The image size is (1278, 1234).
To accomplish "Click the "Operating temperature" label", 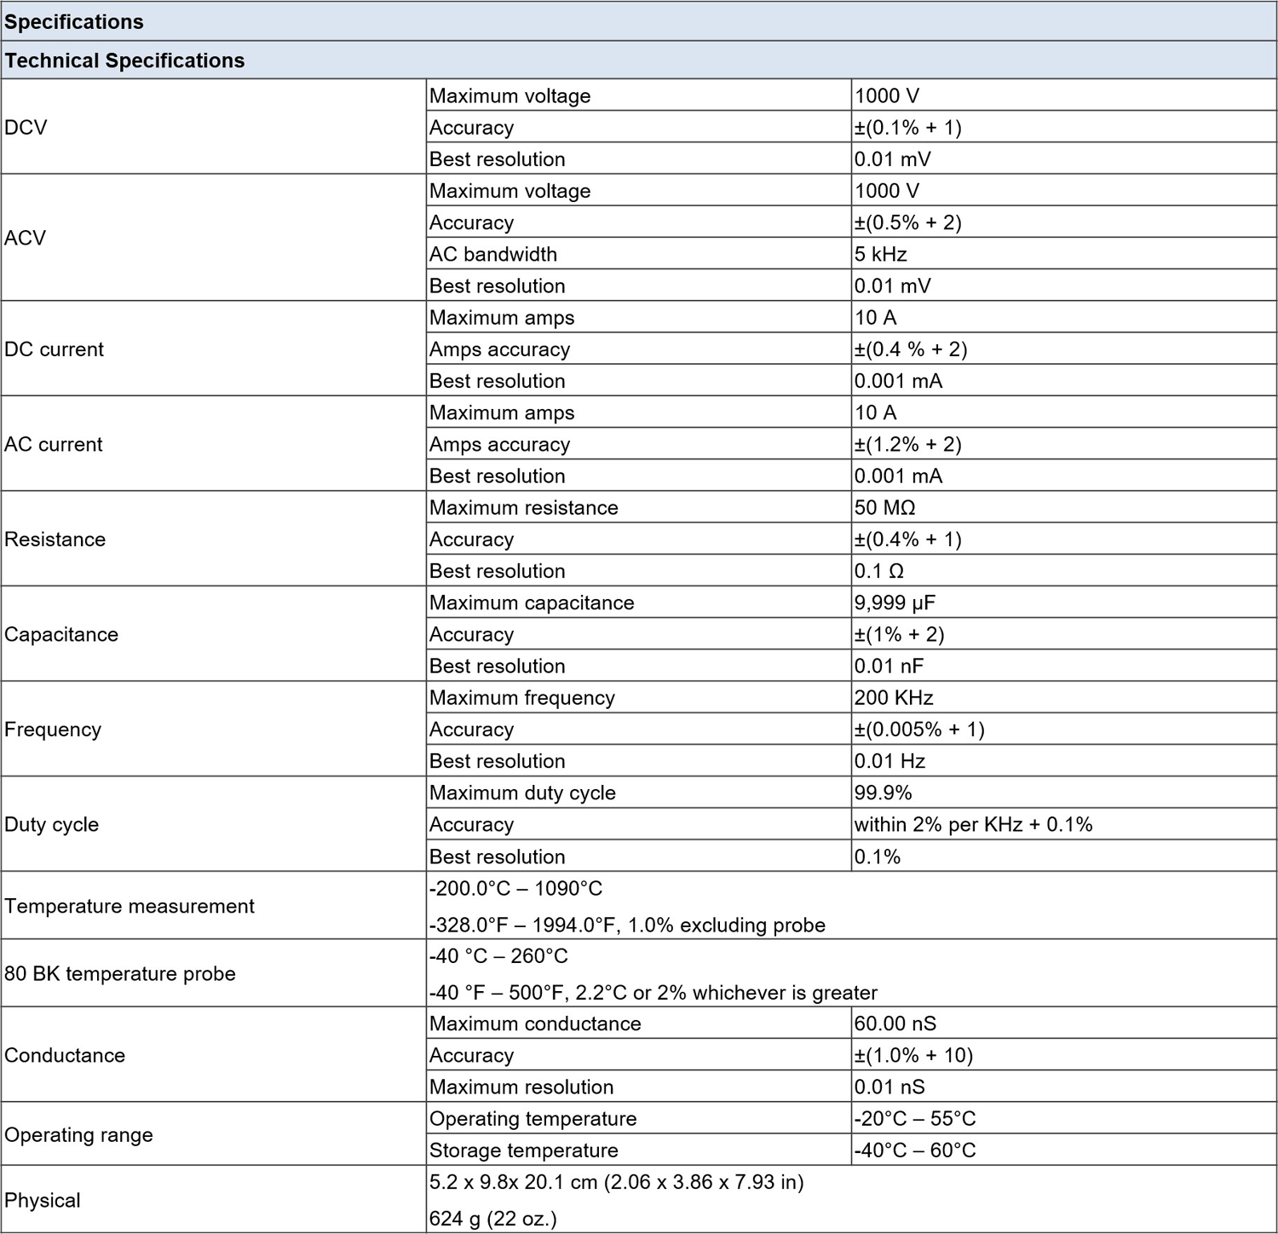I will 532,1119.
